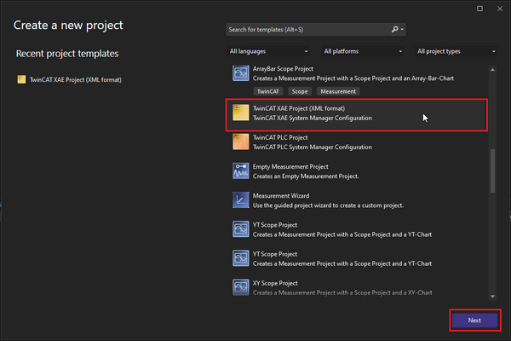The width and height of the screenshot is (511, 341).
Task: Click the TwinCAT PLC Project icon
Action: (240, 142)
